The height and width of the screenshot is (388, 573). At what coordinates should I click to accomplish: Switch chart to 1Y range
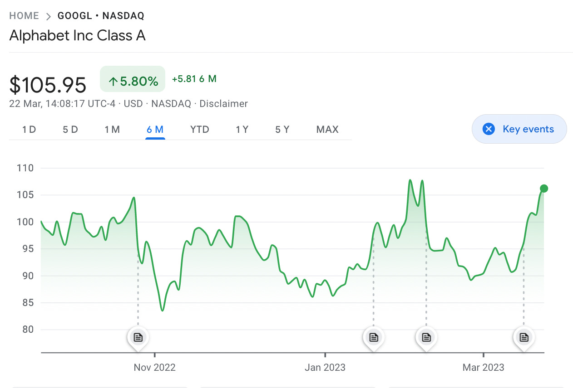pyautogui.click(x=242, y=130)
